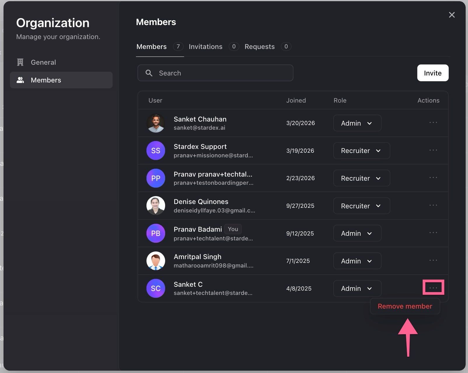Click the email matharooamrit098@gmail....
The width and height of the screenshot is (468, 373).
click(214, 265)
